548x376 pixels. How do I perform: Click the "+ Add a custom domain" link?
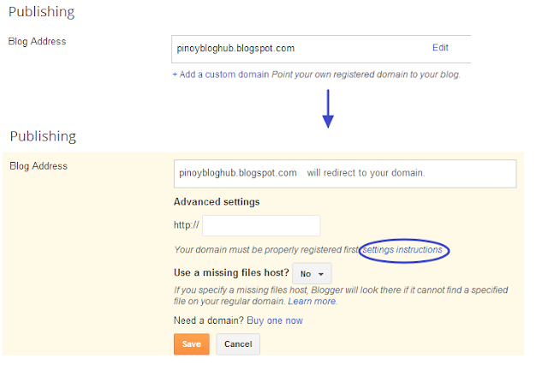[x=220, y=75]
